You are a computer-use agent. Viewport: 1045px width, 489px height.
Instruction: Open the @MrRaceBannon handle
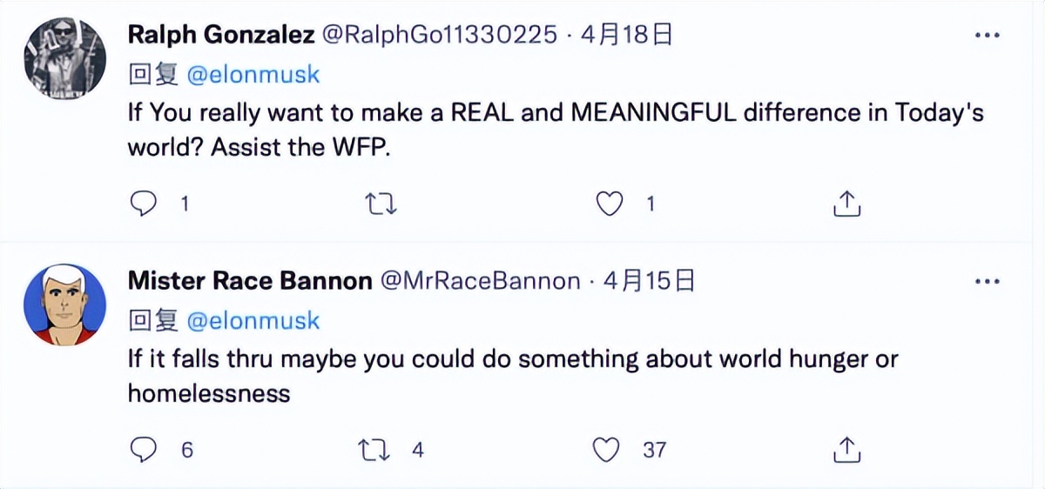point(478,280)
